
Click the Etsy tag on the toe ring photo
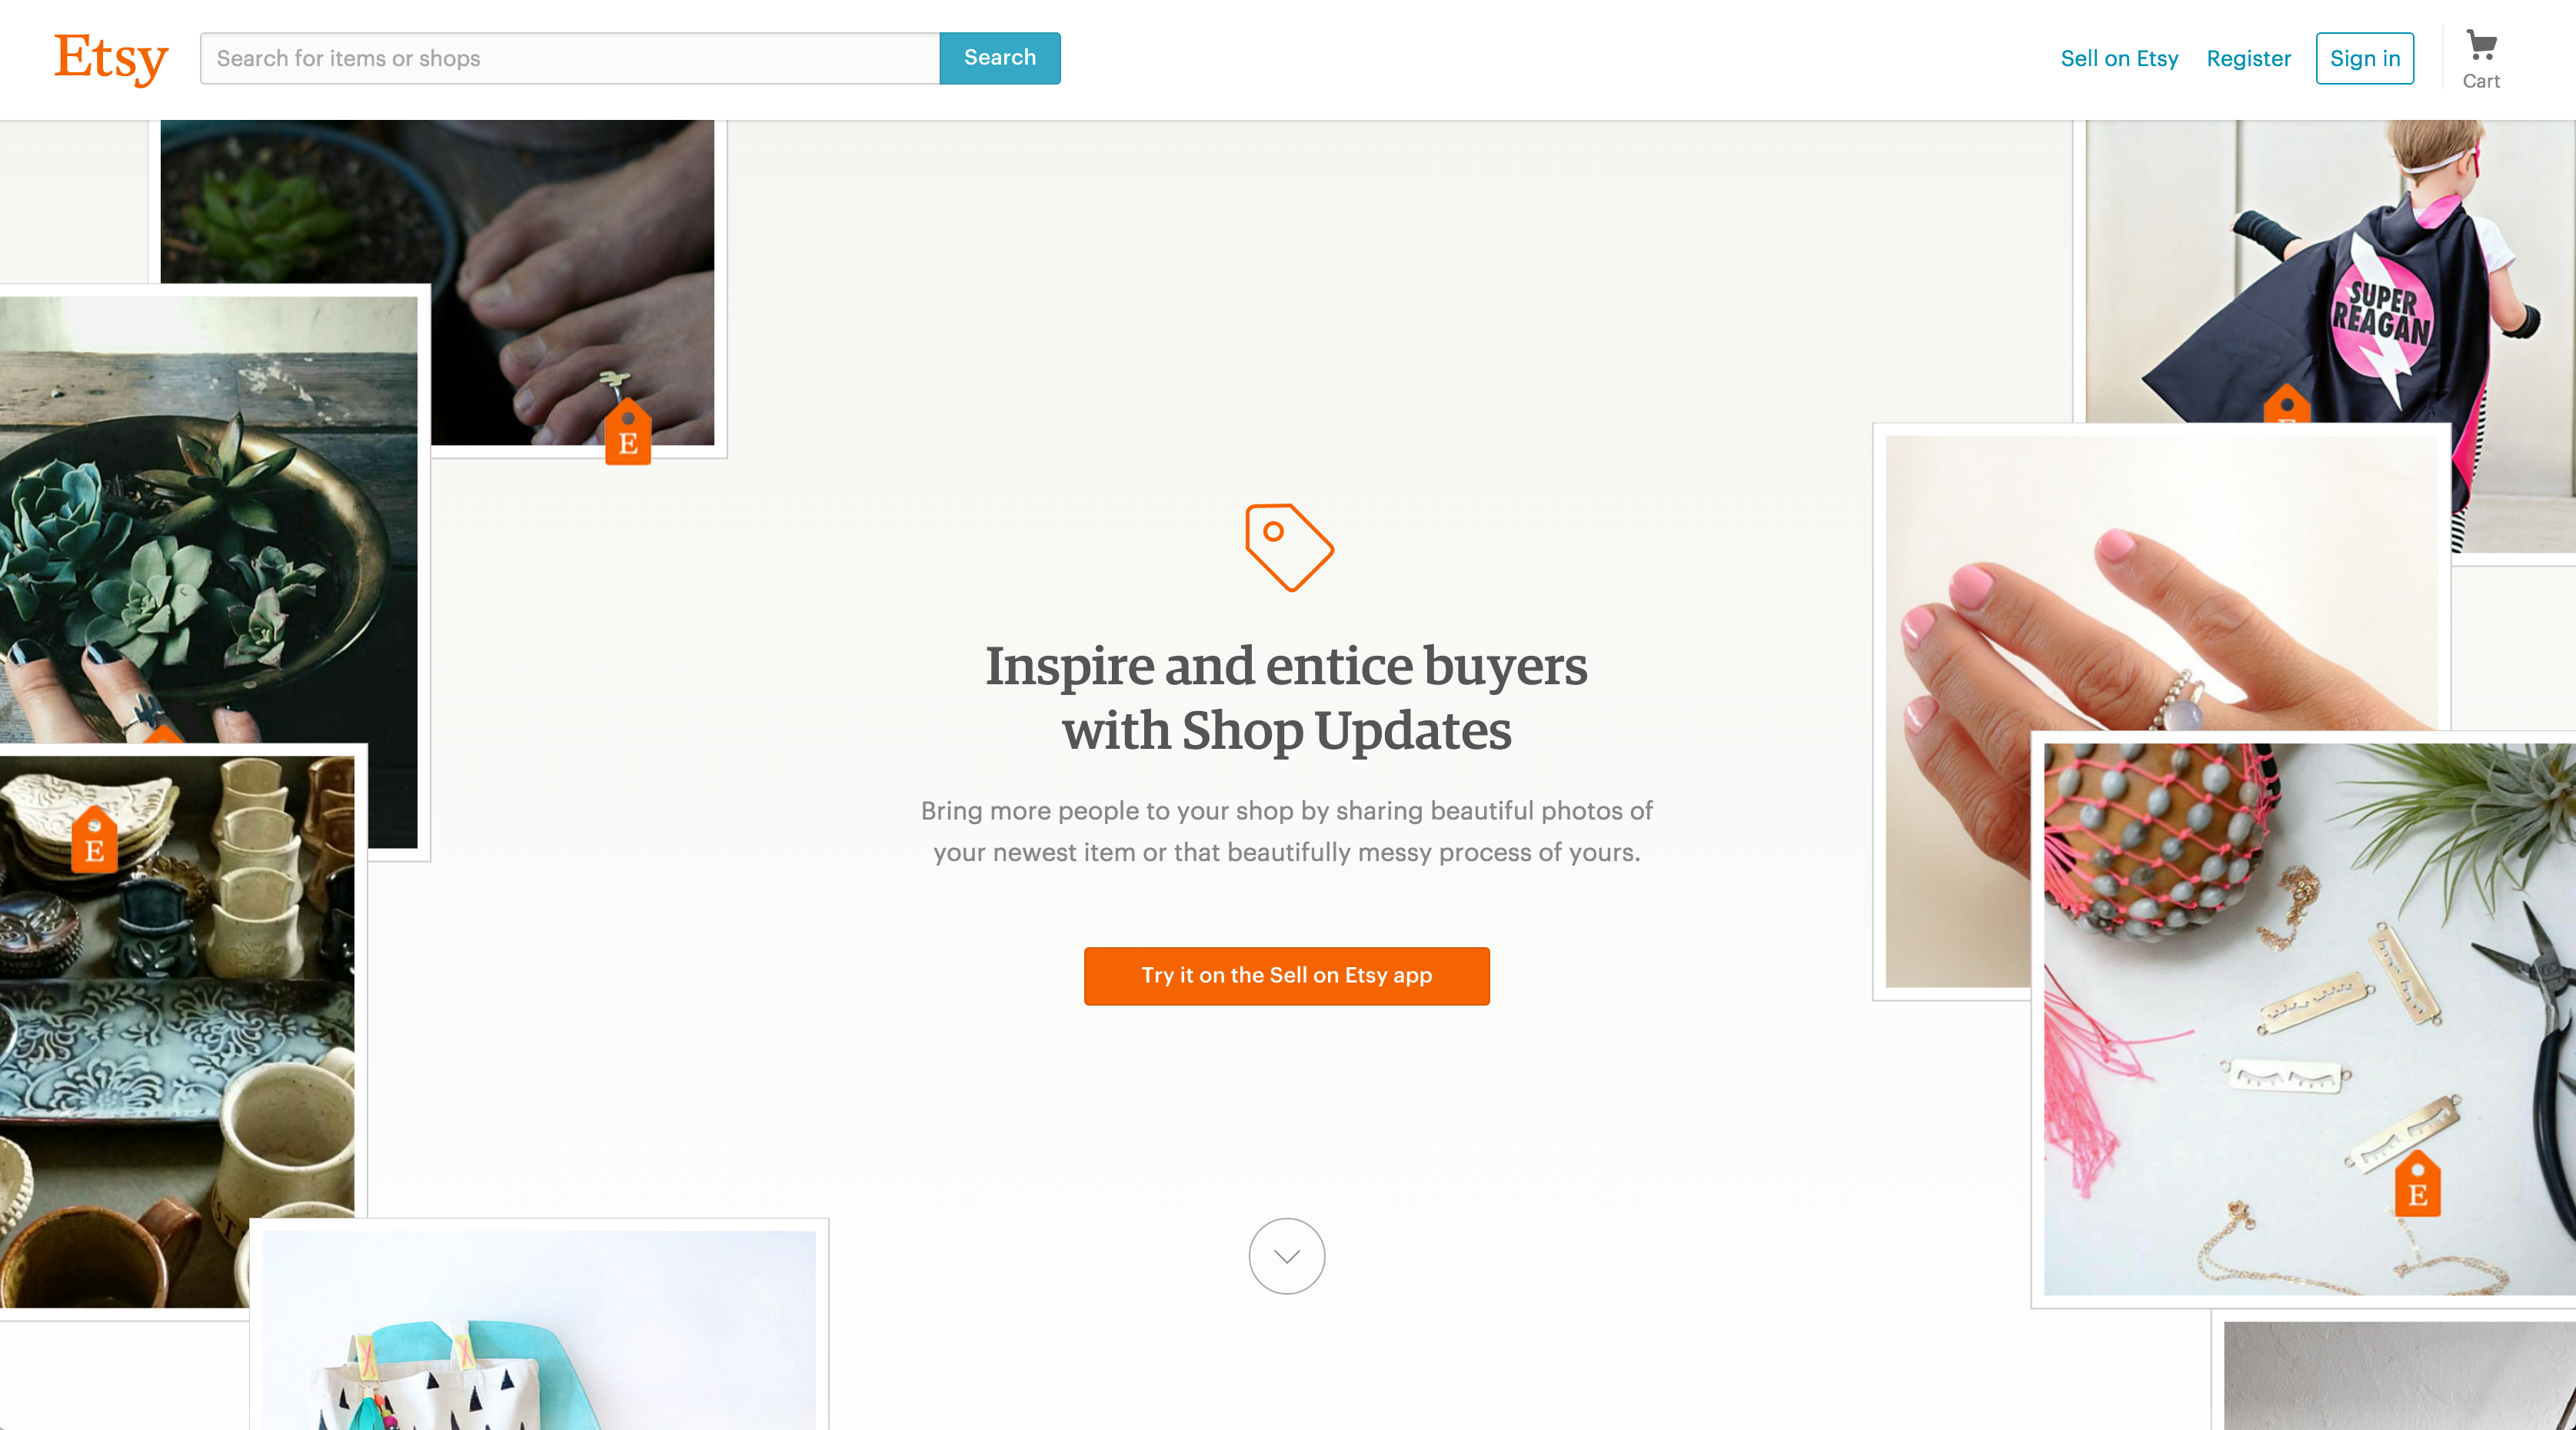pos(628,432)
